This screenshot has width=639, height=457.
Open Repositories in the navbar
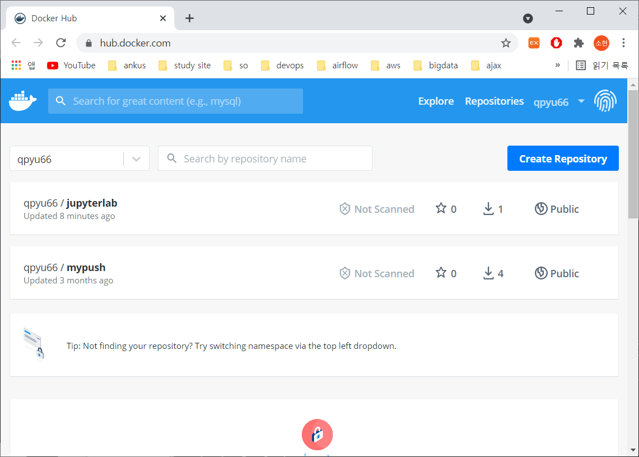[x=495, y=101]
